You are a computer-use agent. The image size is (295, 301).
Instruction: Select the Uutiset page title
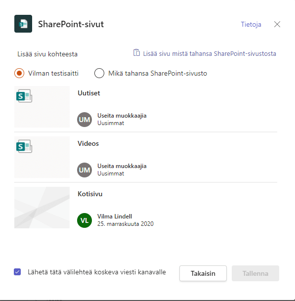point(89,93)
